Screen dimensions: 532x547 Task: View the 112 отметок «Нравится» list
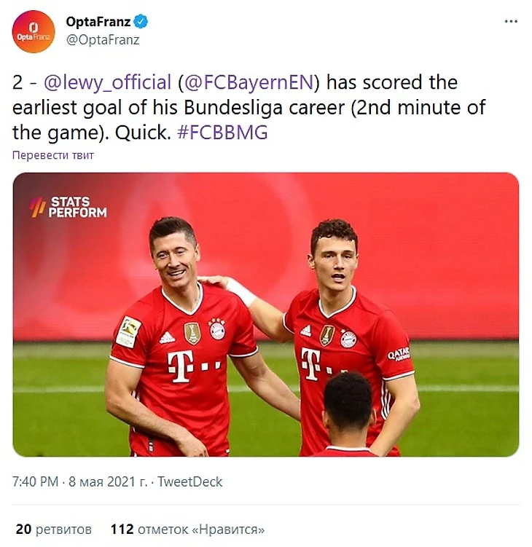coord(187,530)
